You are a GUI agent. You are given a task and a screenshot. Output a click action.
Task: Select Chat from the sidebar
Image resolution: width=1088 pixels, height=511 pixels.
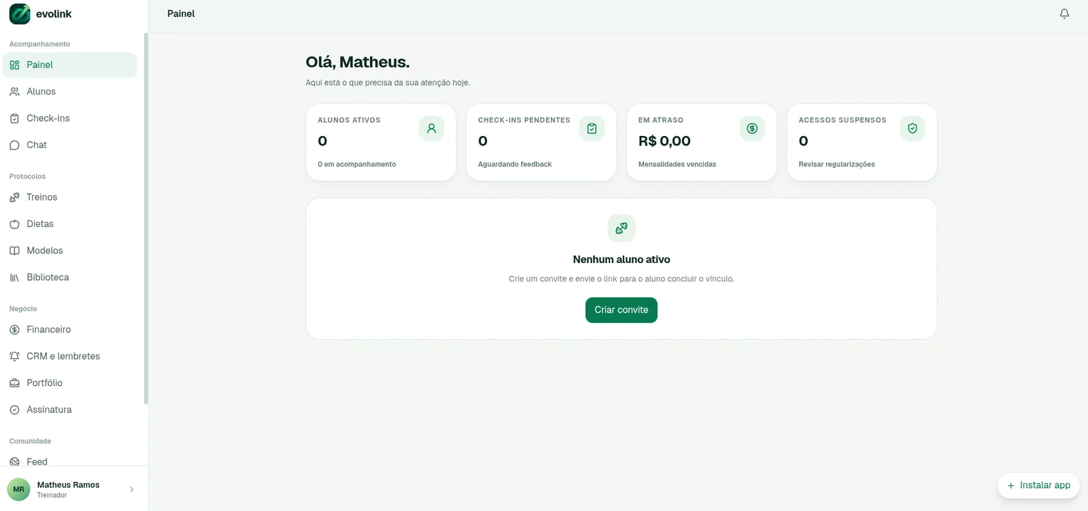tap(70, 145)
